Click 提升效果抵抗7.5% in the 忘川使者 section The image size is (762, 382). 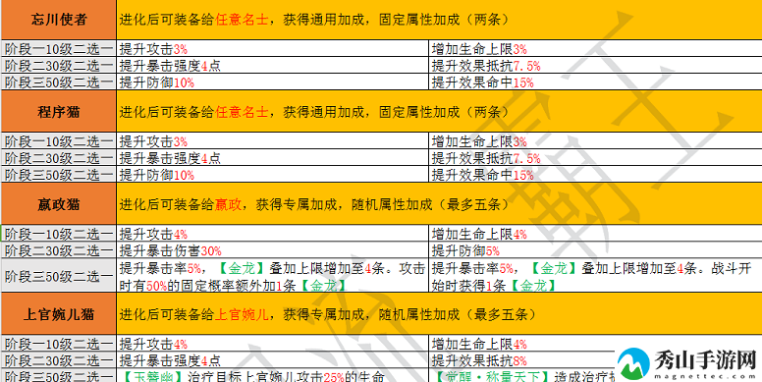coord(596,66)
